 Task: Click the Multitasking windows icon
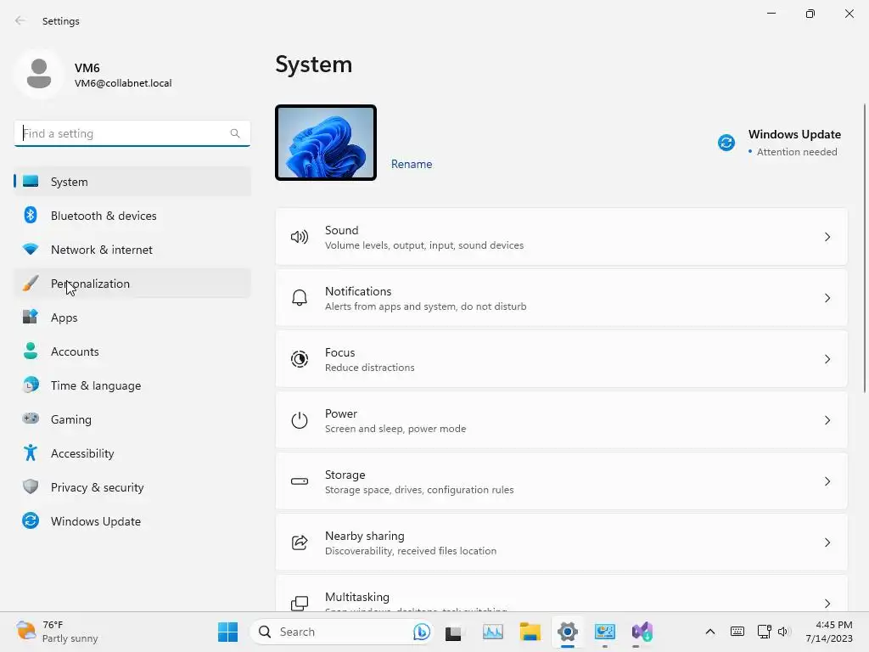click(300, 604)
